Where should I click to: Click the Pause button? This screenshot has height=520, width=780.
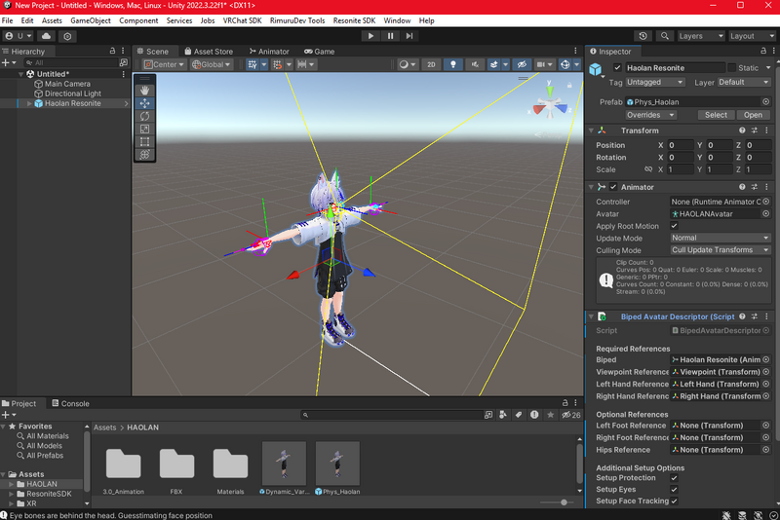[x=391, y=36]
